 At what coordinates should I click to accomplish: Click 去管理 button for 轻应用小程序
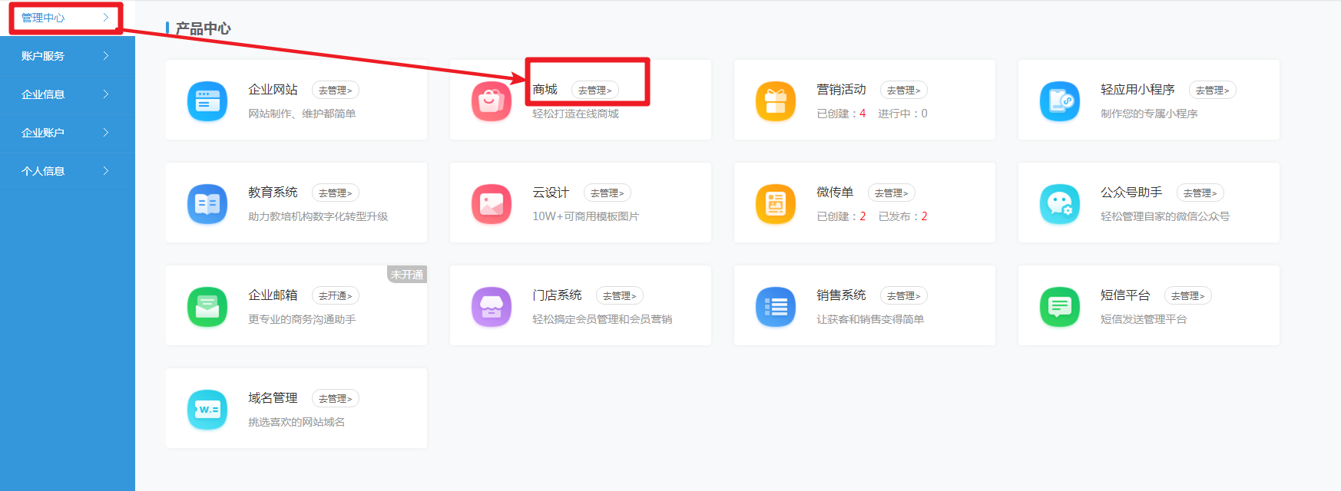(1213, 90)
